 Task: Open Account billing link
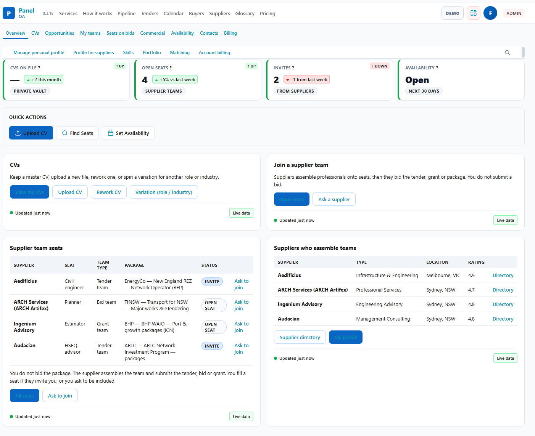(214, 53)
